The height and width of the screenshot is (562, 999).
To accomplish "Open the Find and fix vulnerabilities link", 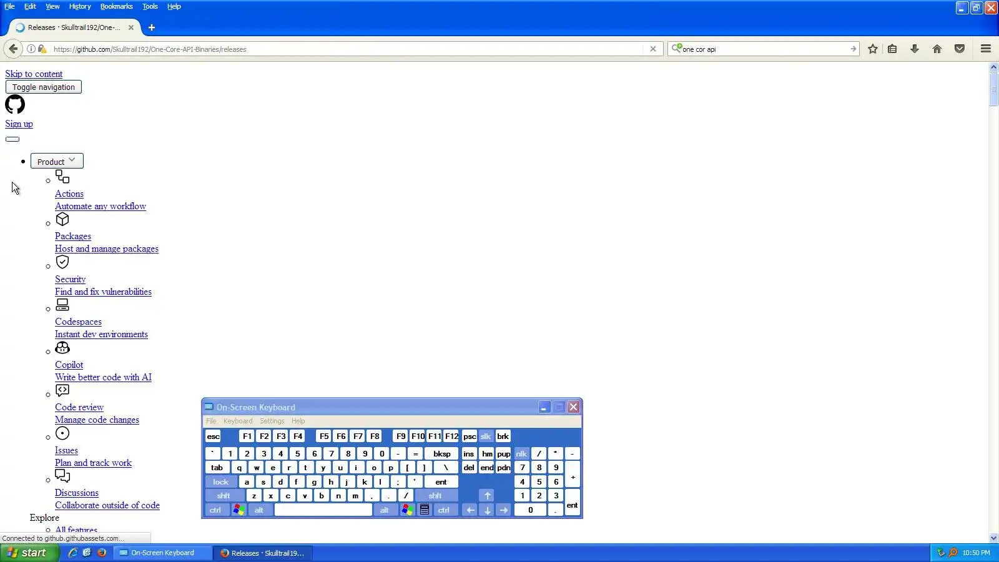I will coord(103,292).
